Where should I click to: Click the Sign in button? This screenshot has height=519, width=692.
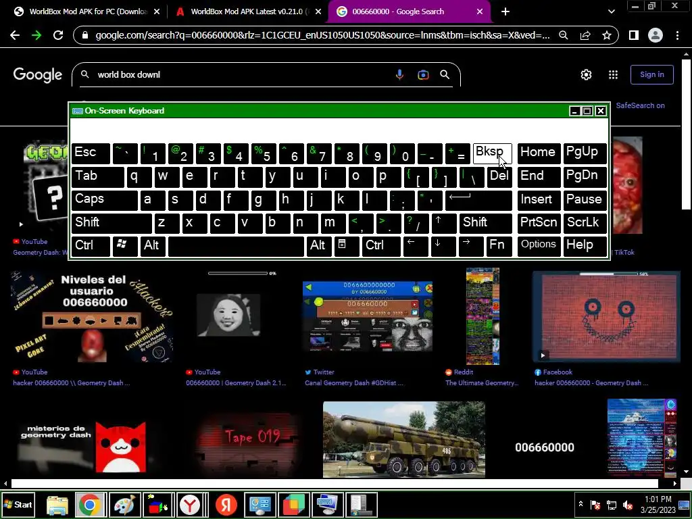[652, 74]
